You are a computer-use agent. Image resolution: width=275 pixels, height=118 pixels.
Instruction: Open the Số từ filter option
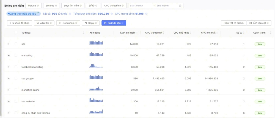point(93,6)
